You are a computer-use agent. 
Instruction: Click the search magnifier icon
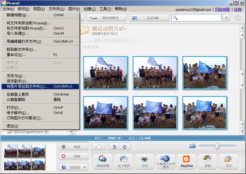(175, 18)
